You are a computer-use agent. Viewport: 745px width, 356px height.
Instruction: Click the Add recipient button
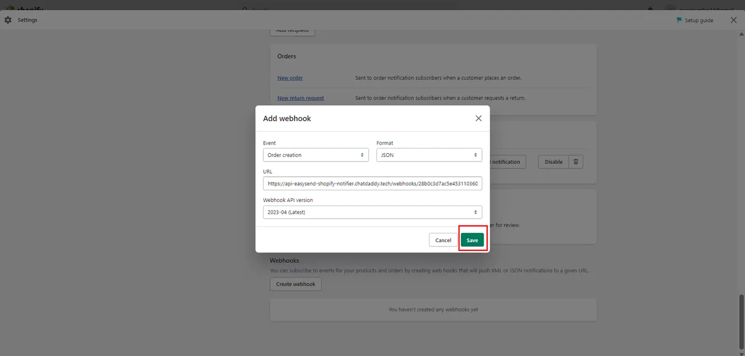coord(292,31)
